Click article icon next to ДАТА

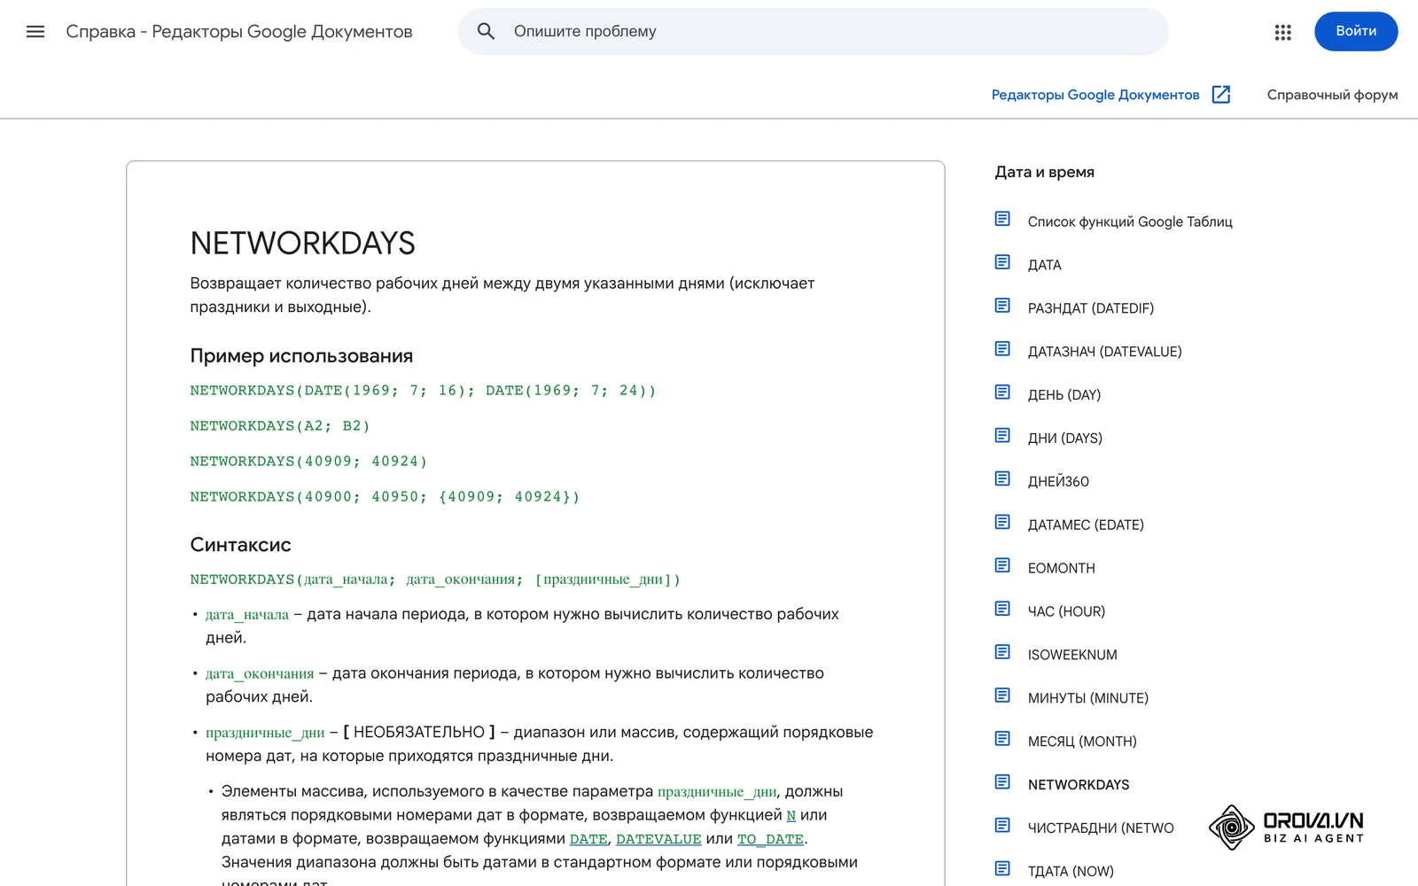[x=1002, y=262]
